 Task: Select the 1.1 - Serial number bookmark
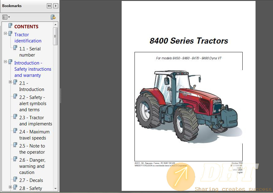30,52
